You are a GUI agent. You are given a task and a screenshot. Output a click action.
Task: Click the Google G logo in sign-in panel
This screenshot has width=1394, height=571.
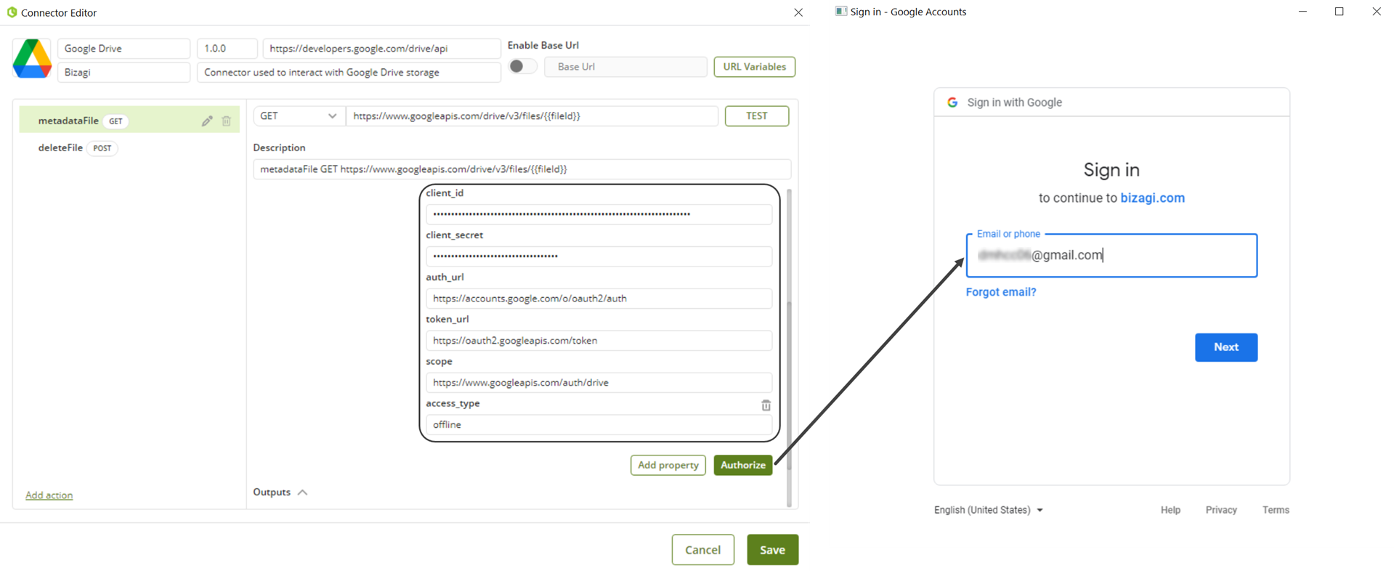952,102
